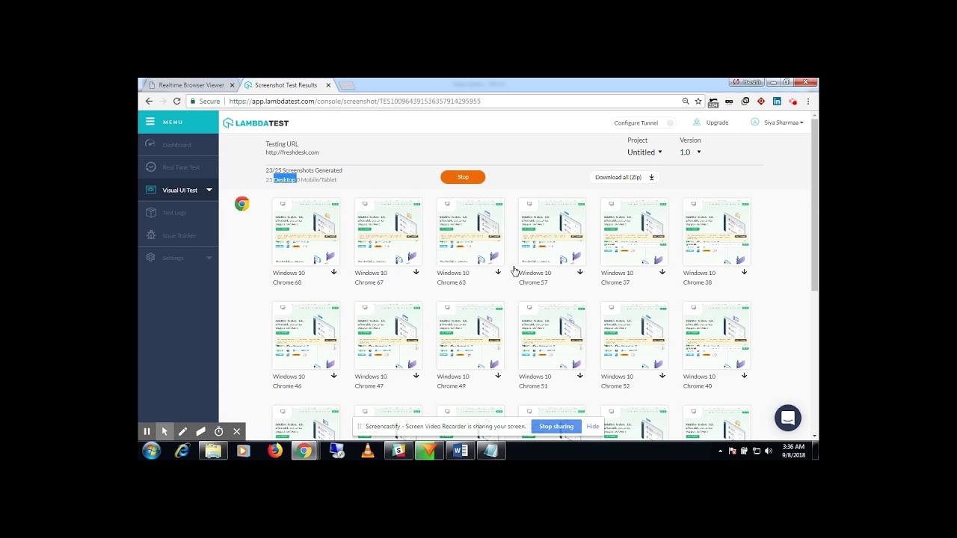Viewport: 957px width, 538px height.
Task: Open Issue Tracker in the sidebar
Action: coord(179,235)
